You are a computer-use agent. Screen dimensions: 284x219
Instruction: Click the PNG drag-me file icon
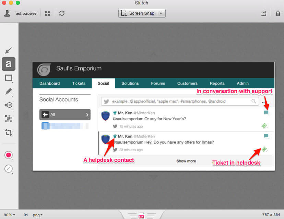(141, 215)
